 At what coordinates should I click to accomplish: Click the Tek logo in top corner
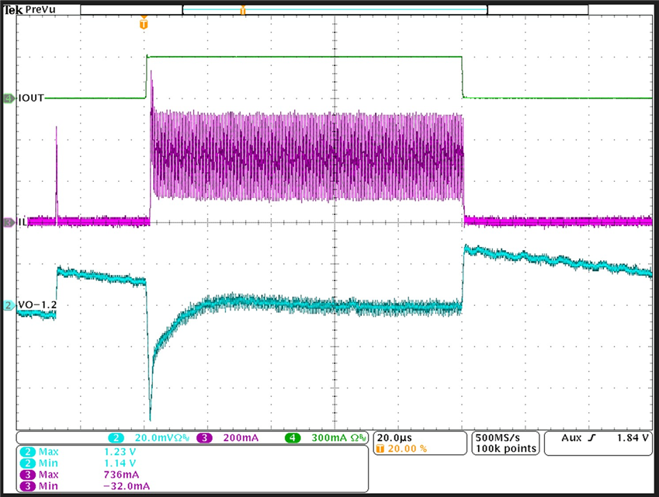[12, 10]
